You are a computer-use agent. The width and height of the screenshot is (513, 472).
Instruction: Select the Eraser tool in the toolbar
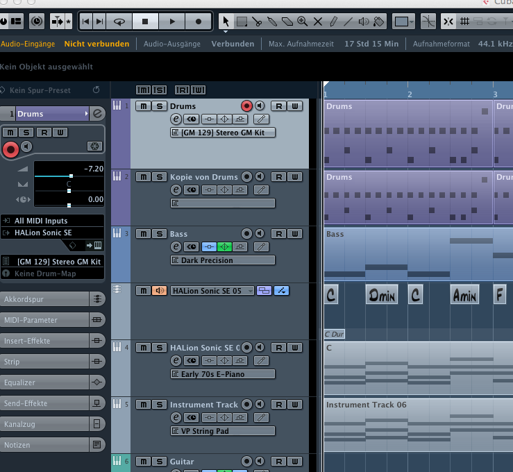(x=287, y=22)
